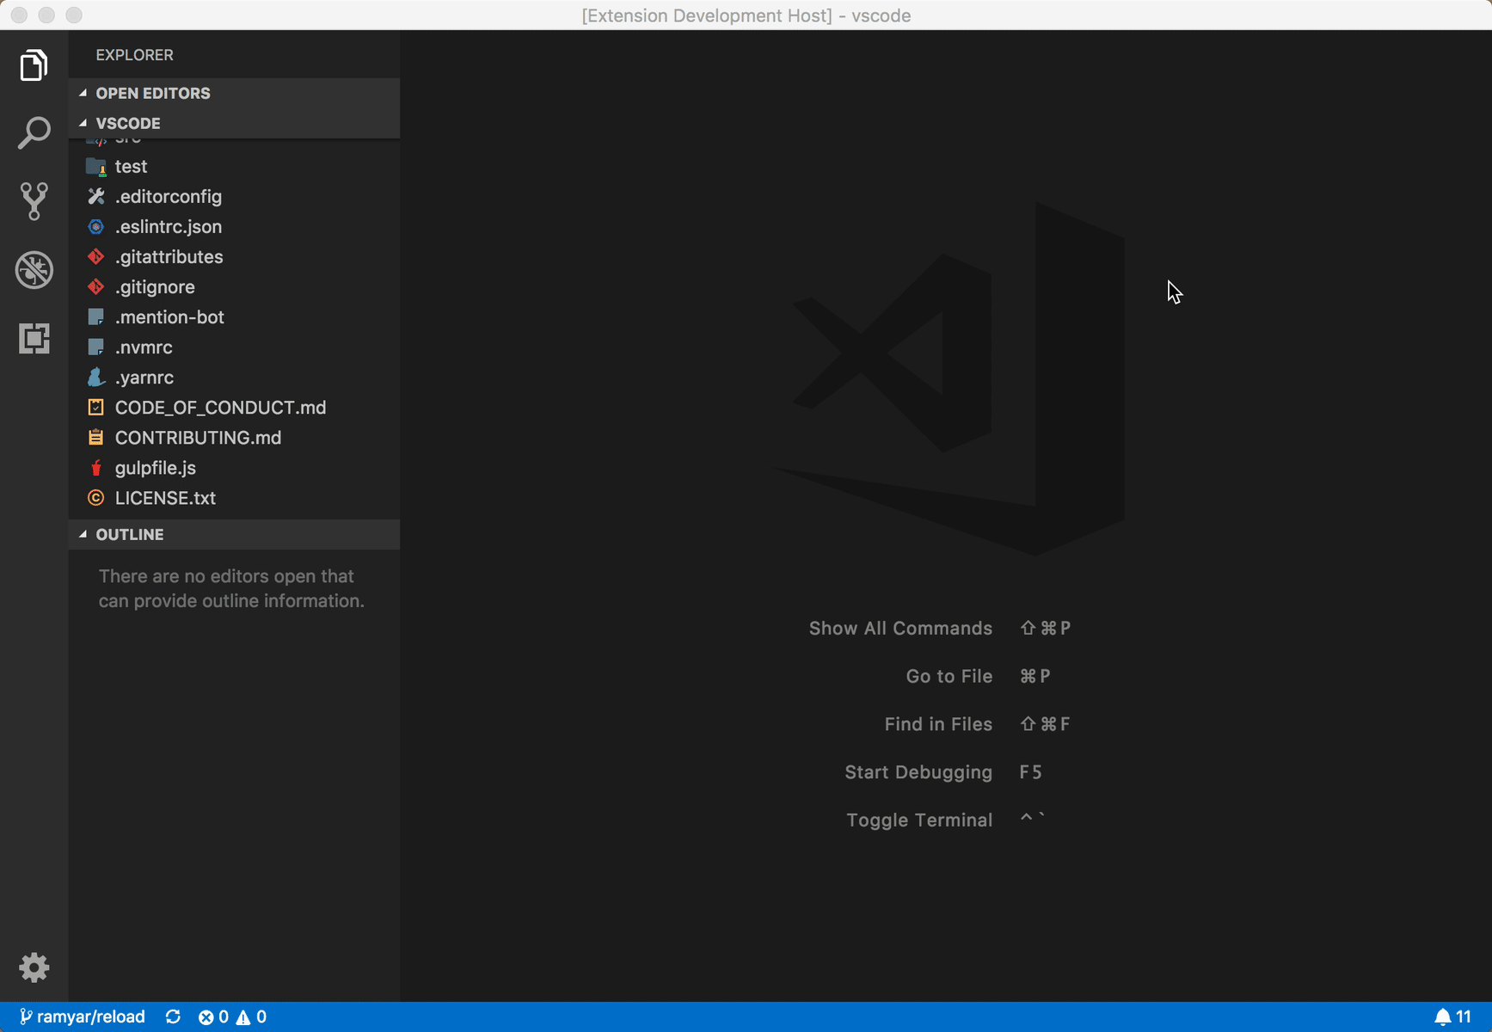Viewport: 1492px width, 1032px height.
Task: Open errors and warnings count in status bar
Action: [x=232, y=1017]
